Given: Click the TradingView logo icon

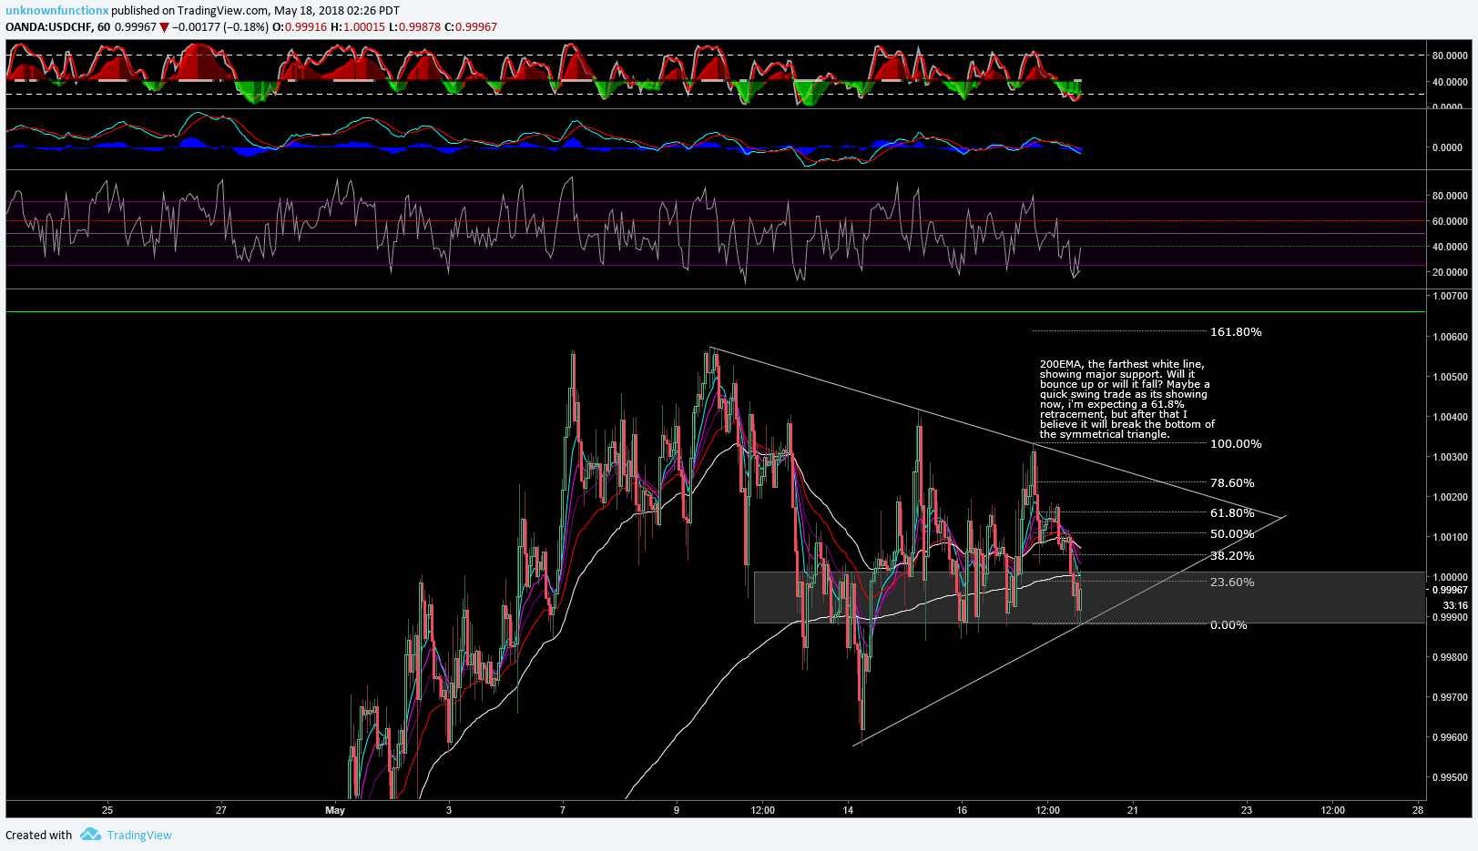Looking at the screenshot, I should pos(90,835).
